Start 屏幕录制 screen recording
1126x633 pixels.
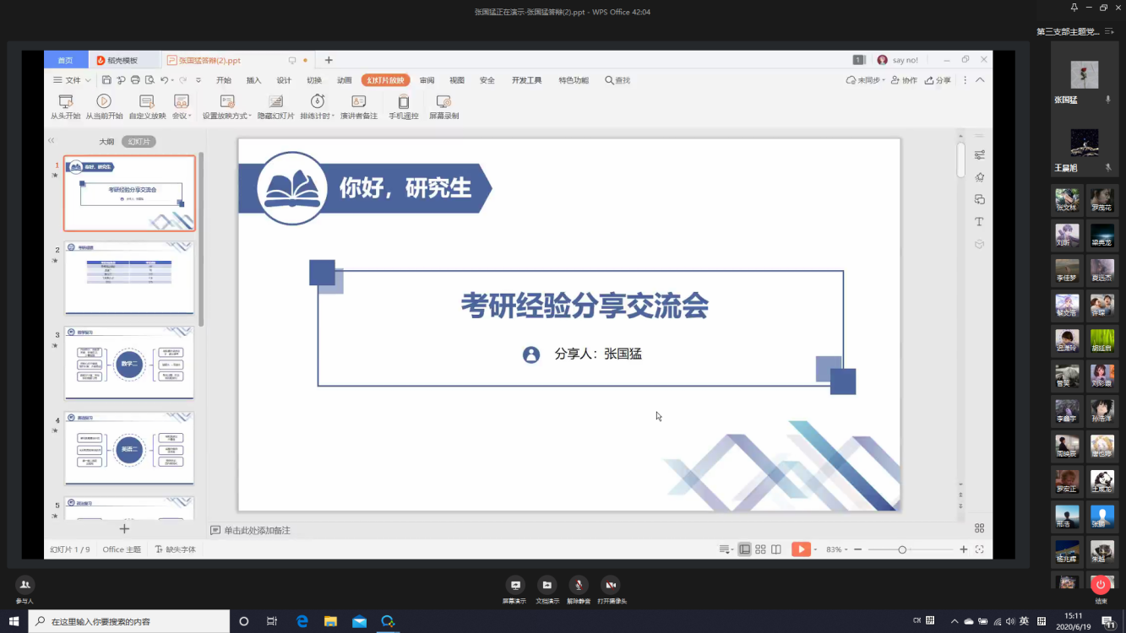[x=443, y=102]
